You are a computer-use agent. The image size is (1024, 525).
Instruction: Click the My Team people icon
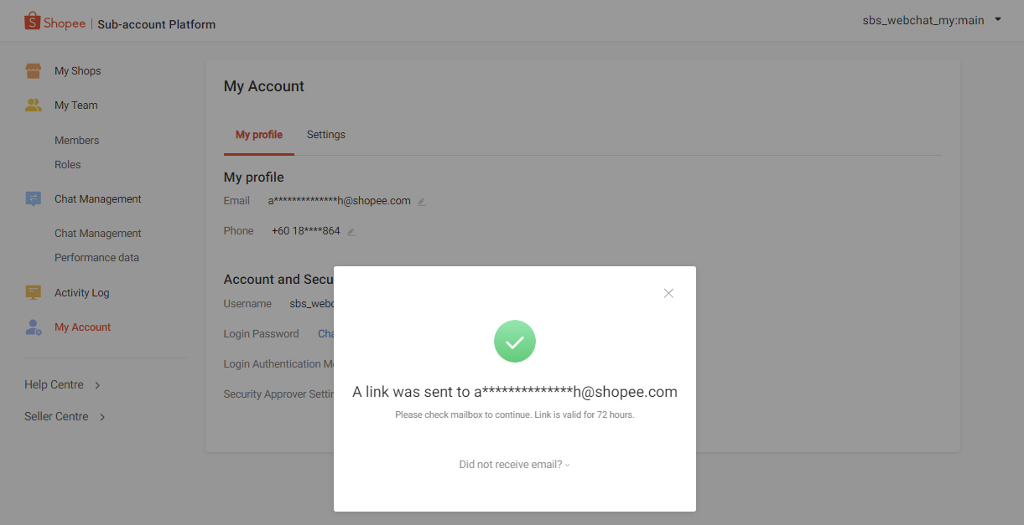click(x=34, y=105)
